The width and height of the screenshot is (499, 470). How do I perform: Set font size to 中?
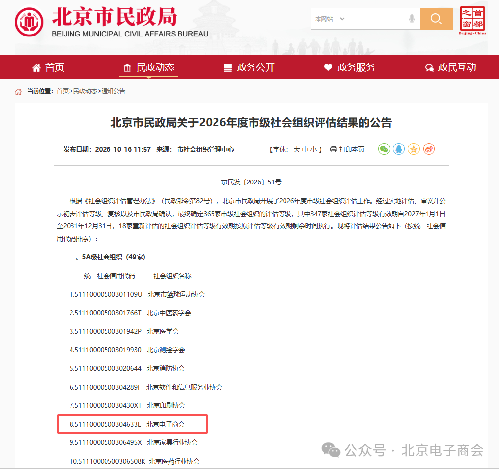point(305,149)
